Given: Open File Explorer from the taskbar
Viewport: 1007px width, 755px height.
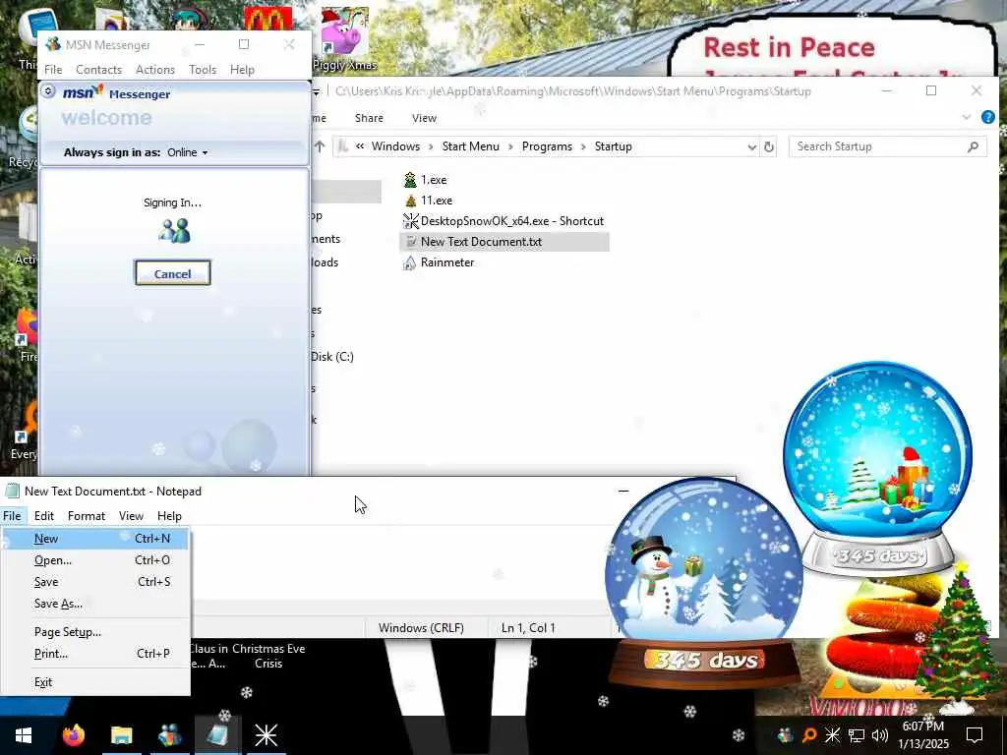Looking at the screenshot, I should pos(121,735).
